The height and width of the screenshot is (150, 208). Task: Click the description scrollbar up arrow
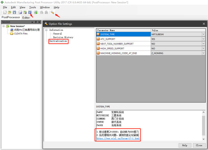(204, 112)
